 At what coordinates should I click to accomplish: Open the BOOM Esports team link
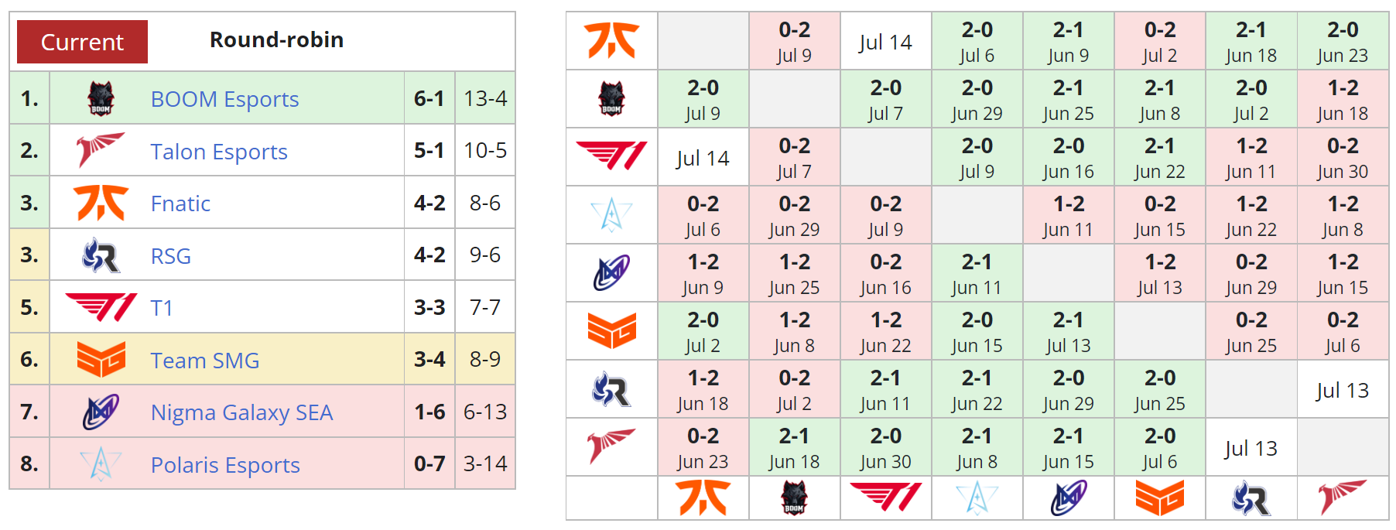coord(224,99)
